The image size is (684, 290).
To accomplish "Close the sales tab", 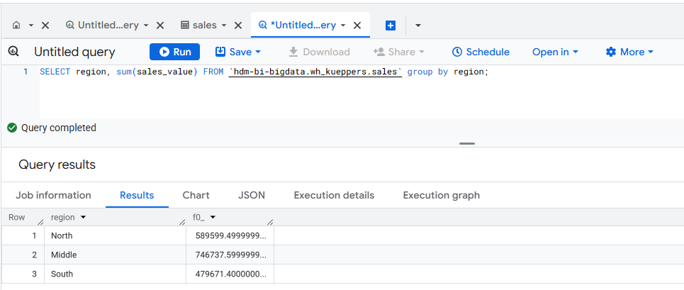I will (x=238, y=26).
